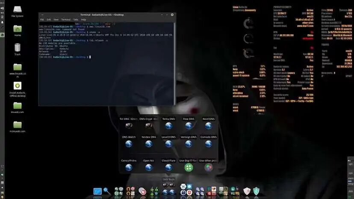
Task: Choose Tenta DNS globe icon
Action: 168,125
